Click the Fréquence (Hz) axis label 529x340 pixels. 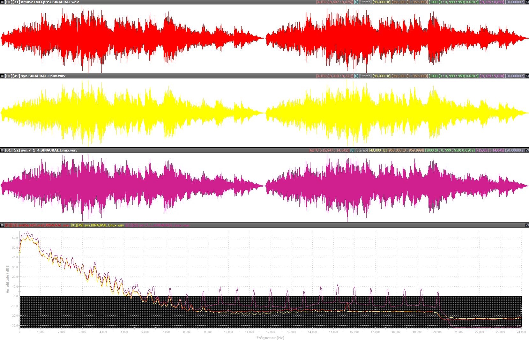[x=270, y=337]
